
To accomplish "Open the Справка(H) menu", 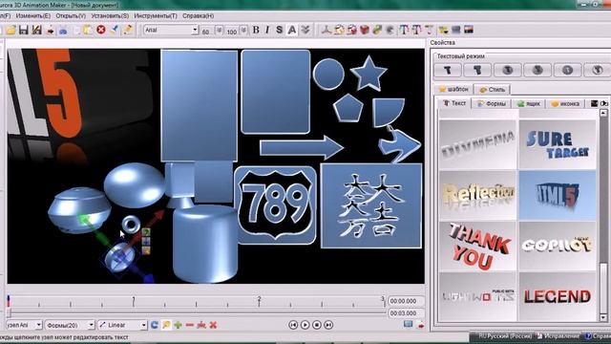I will 198,16.
